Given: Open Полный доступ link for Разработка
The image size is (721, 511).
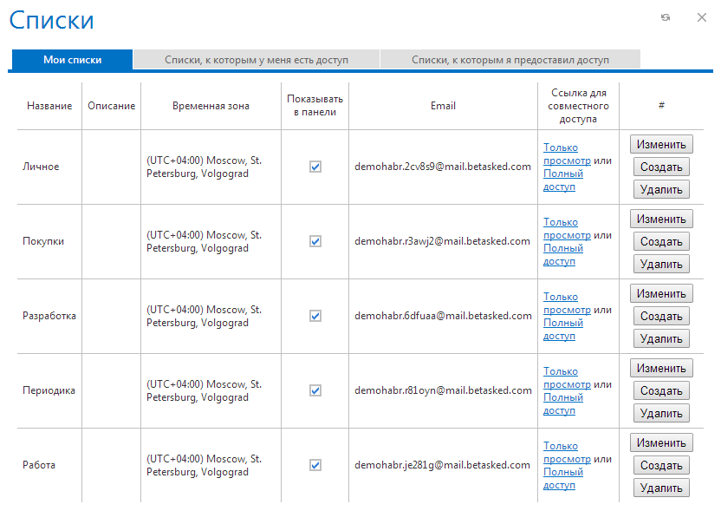Looking at the screenshot, I should click(x=562, y=330).
